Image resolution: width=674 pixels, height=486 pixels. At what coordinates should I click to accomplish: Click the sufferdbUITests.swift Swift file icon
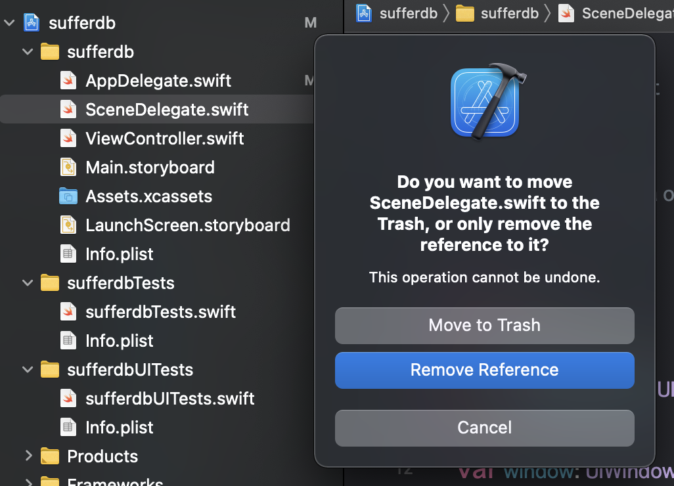pos(68,399)
